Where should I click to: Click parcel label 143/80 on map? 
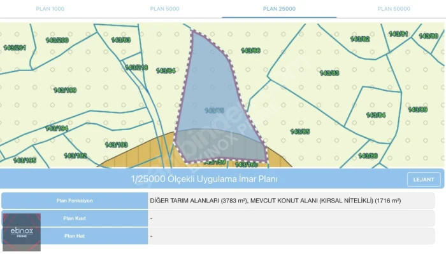(429, 36)
